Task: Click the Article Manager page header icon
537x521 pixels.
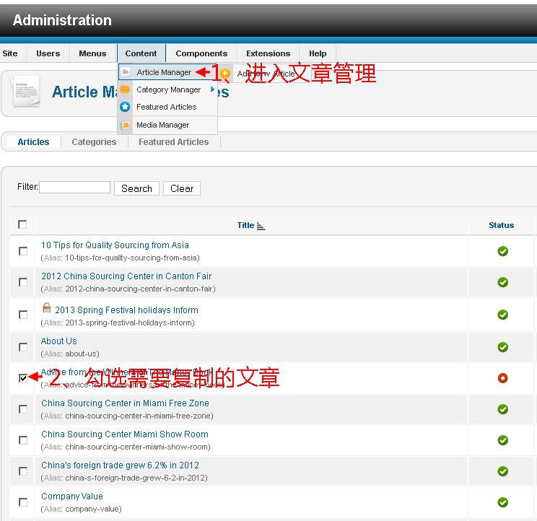Action: click(x=26, y=92)
